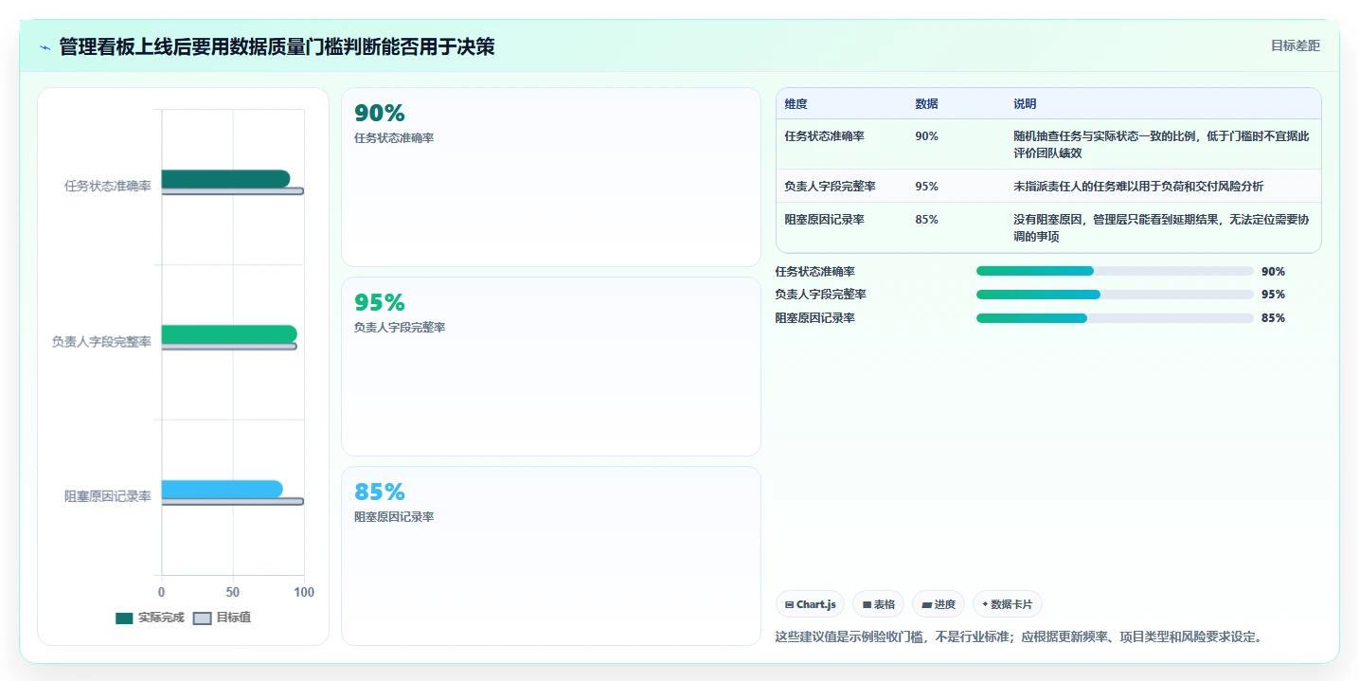1359x681 pixels.
Task: Click the 95% label beside the progress bar
Action: (1273, 295)
